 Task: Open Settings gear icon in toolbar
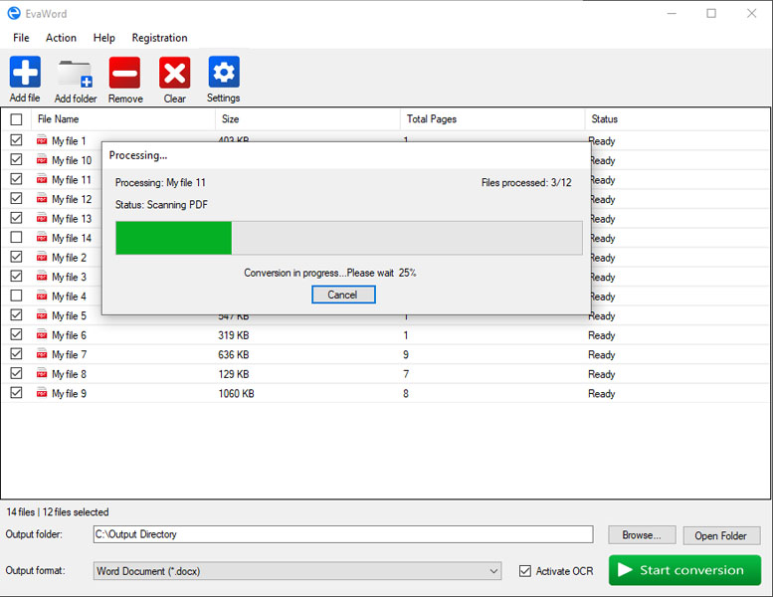(224, 72)
